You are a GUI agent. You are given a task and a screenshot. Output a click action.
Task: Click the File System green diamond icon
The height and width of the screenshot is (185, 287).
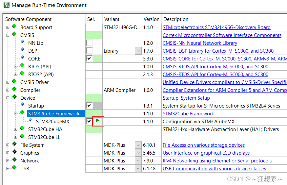click(14, 144)
